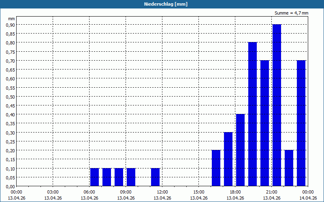Click the 0,10 mm bar starting at 09:00
The width and height of the screenshot is (324, 202).
coord(131,177)
